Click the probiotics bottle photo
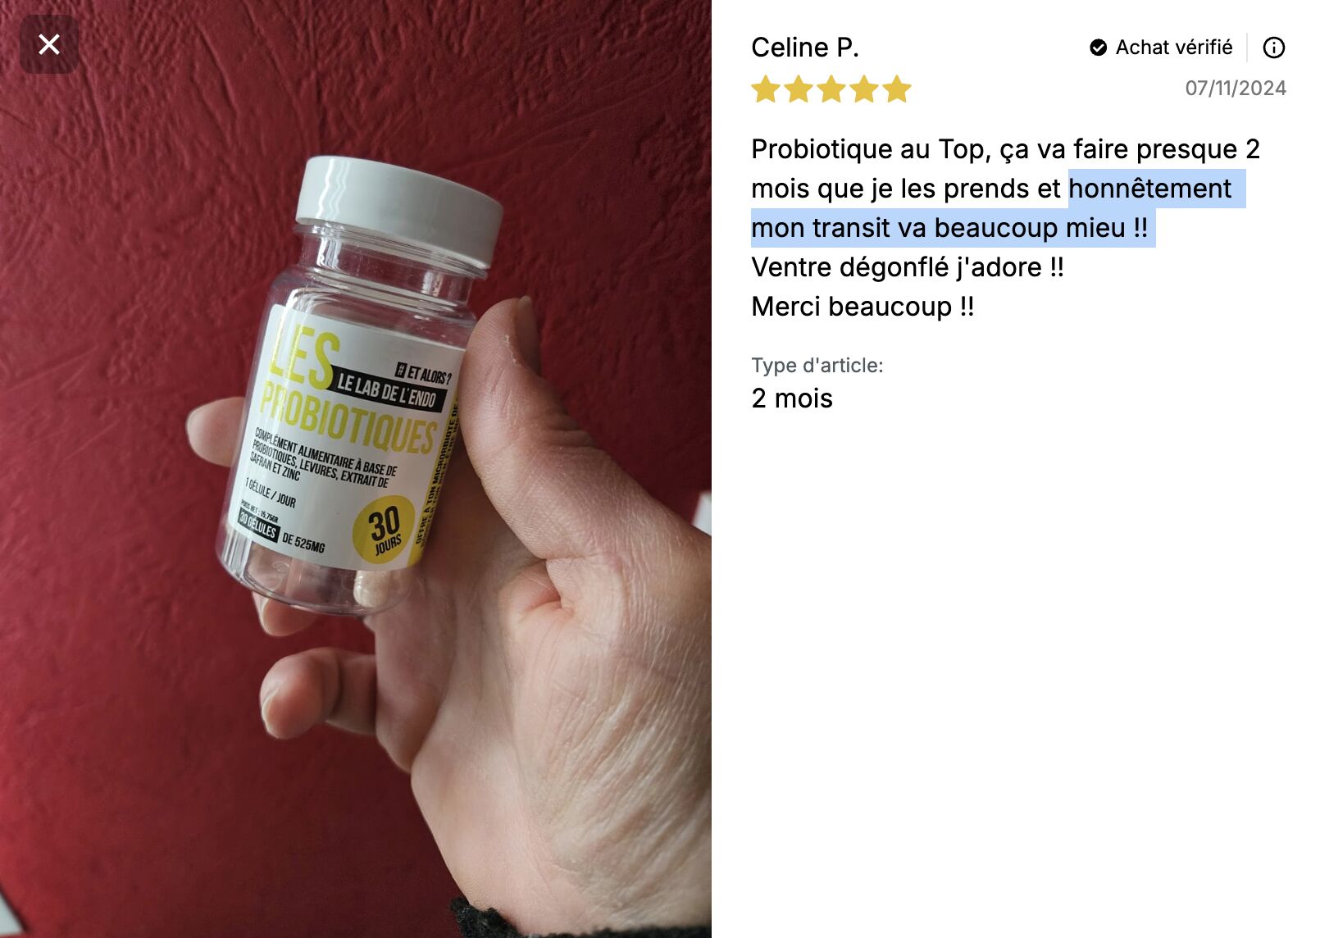1320x938 pixels. pos(356,469)
